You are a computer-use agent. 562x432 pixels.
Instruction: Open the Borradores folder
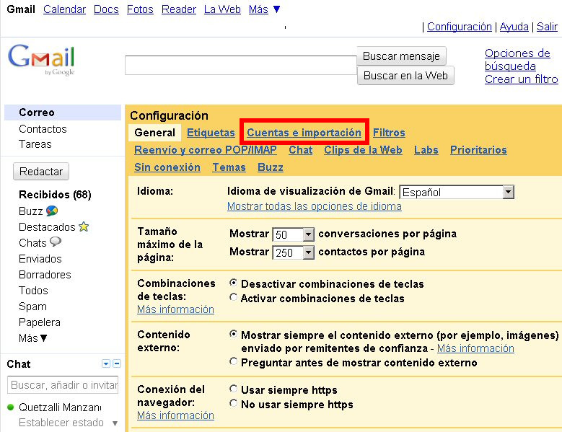point(45,274)
